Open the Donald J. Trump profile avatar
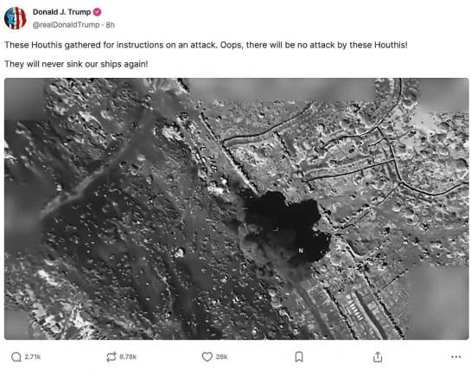471x371 pixels. [15, 18]
